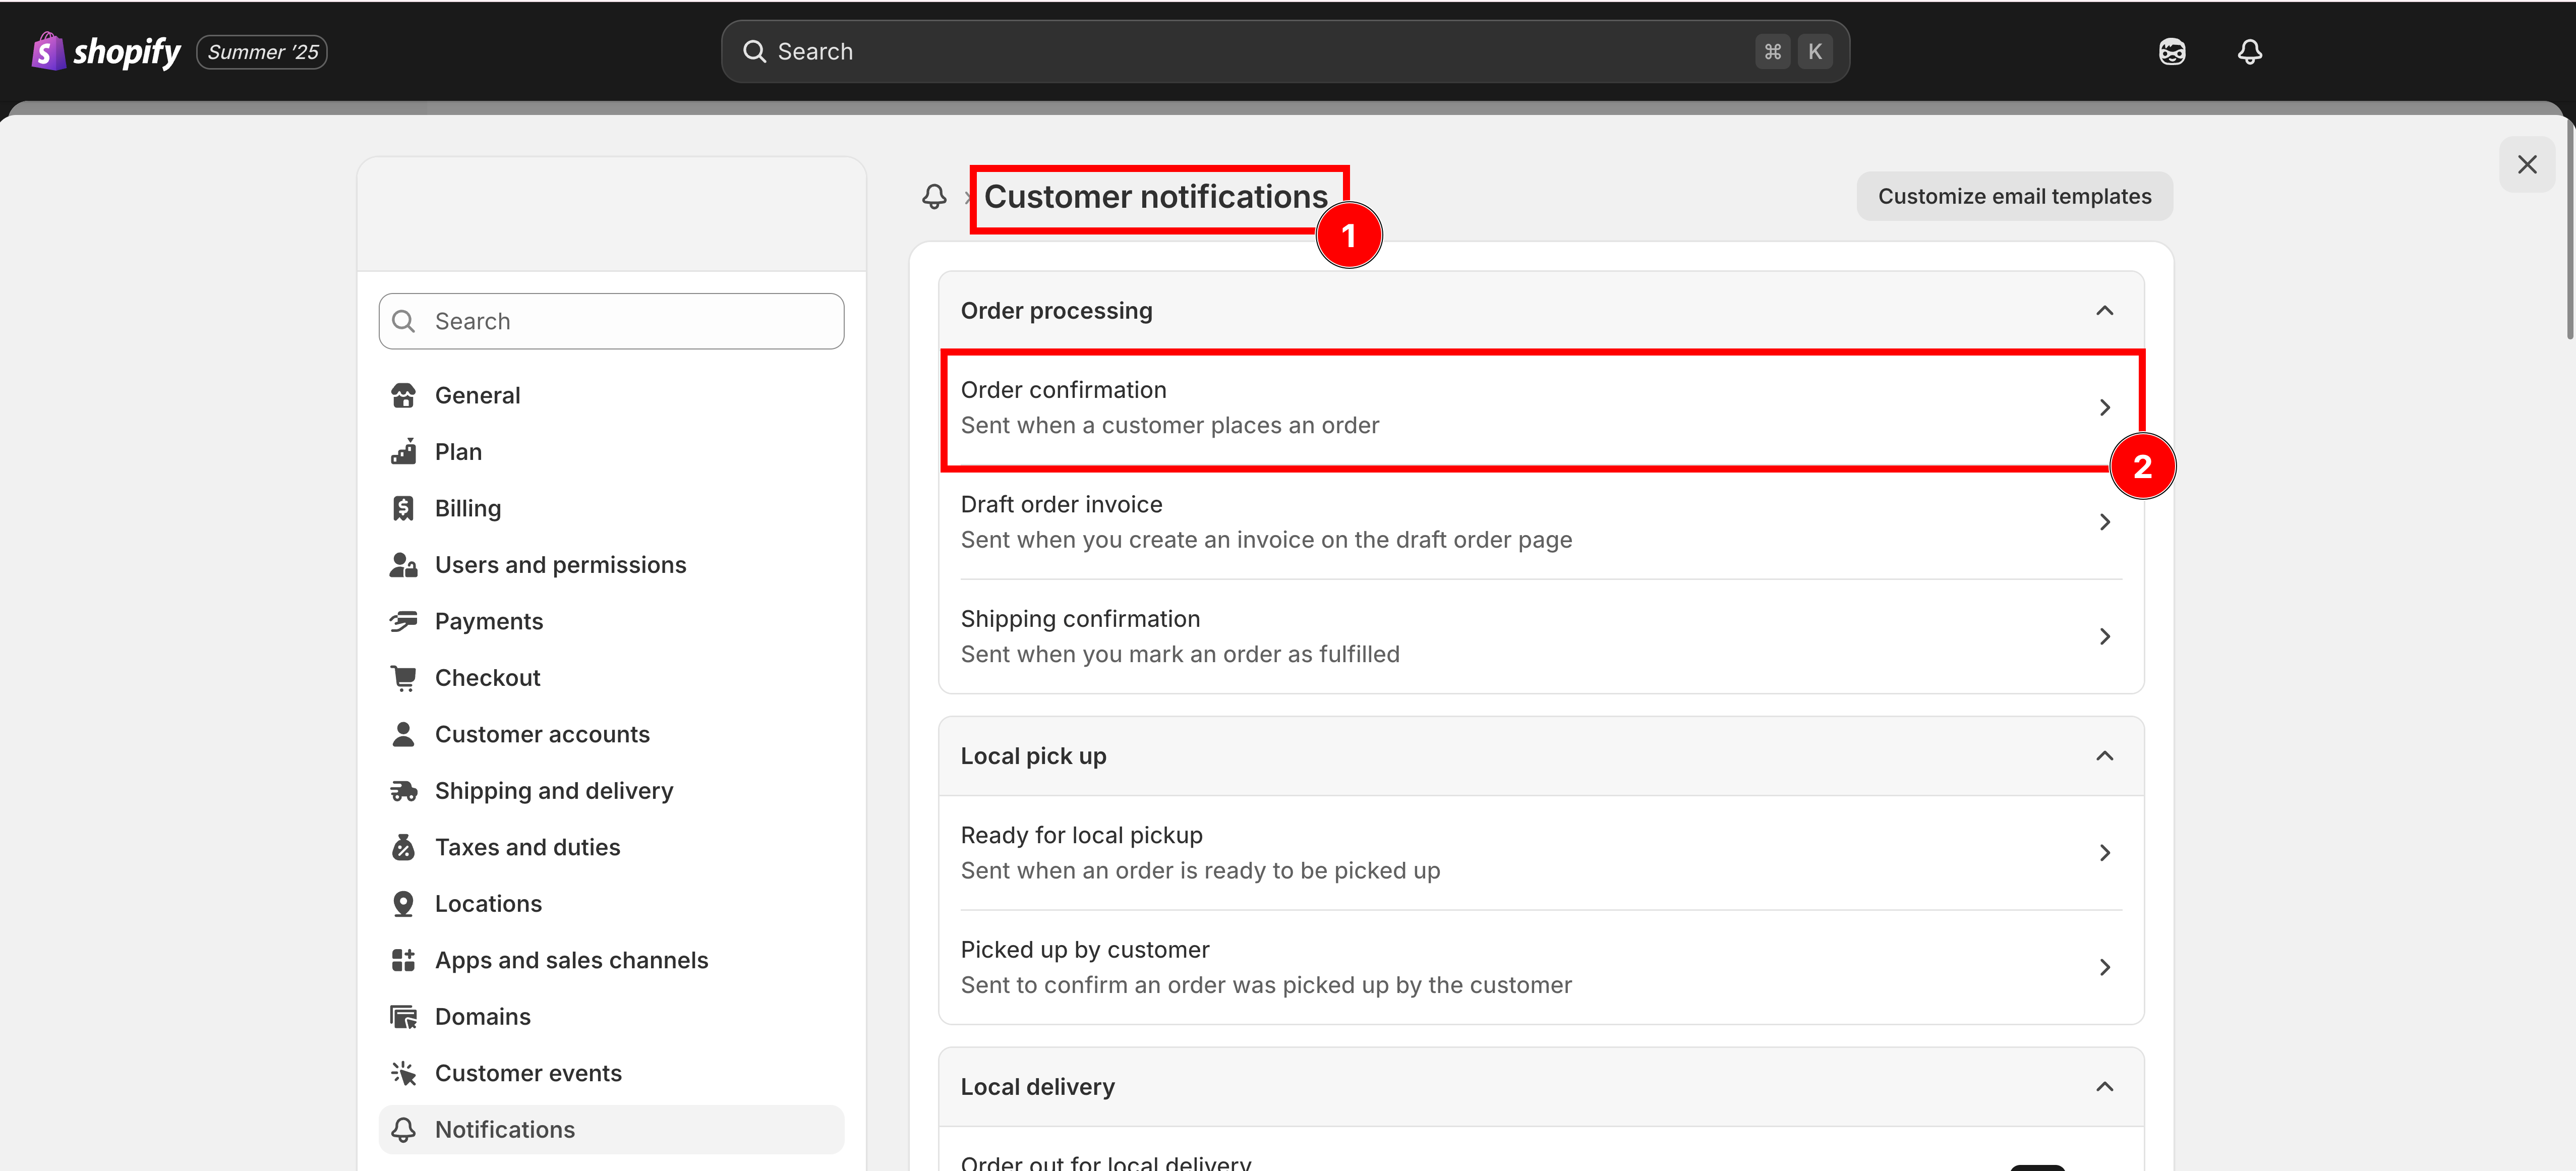Open Shipping confirmation via its chevron

click(x=2104, y=636)
